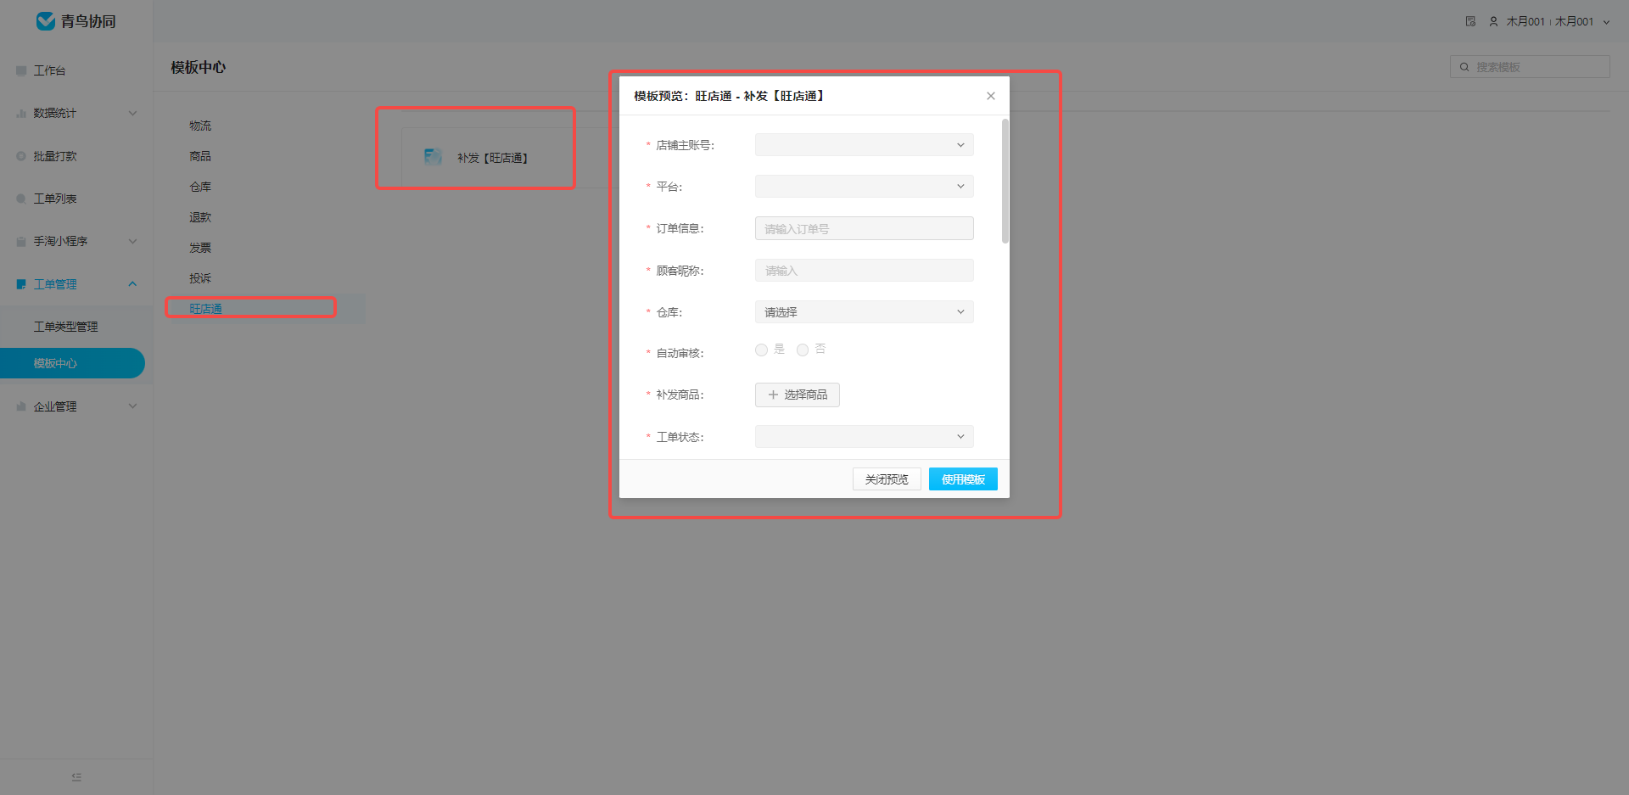This screenshot has width=1629, height=795.
Task: Select 商品 template category
Action: tap(200, 156)
